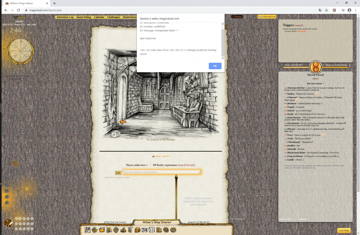Click the camera icon on the bottom toolbar

tap(144, 230)
